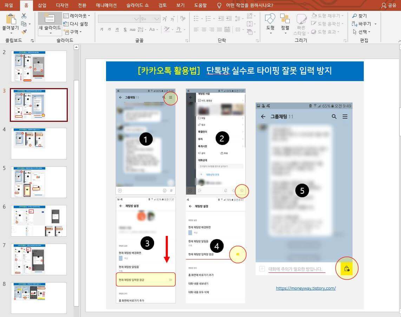Expand the Shape Effects (도형 효과) dropdown
This screenshot has width=401, height=317.
(x=338, y=32)
